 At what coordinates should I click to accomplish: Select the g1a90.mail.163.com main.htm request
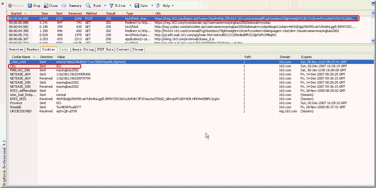[x=182, y=35]
